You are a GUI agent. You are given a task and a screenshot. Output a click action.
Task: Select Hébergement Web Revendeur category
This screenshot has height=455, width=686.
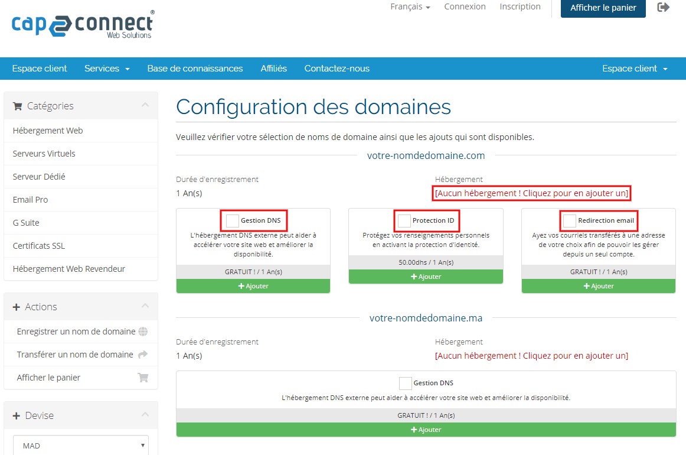(x=81, y=269)
